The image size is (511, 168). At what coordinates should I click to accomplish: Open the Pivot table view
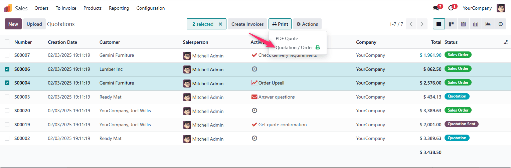(x=476, y=24)
